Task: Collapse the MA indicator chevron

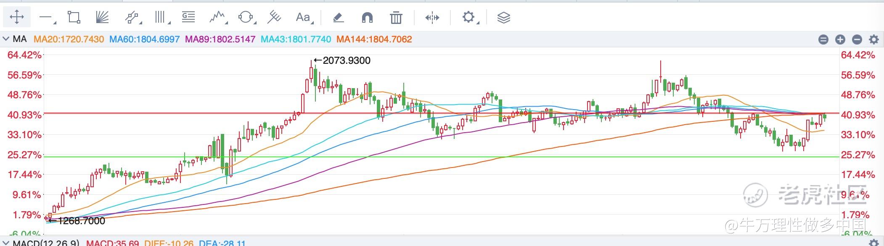Action: [x=6, y=39]
